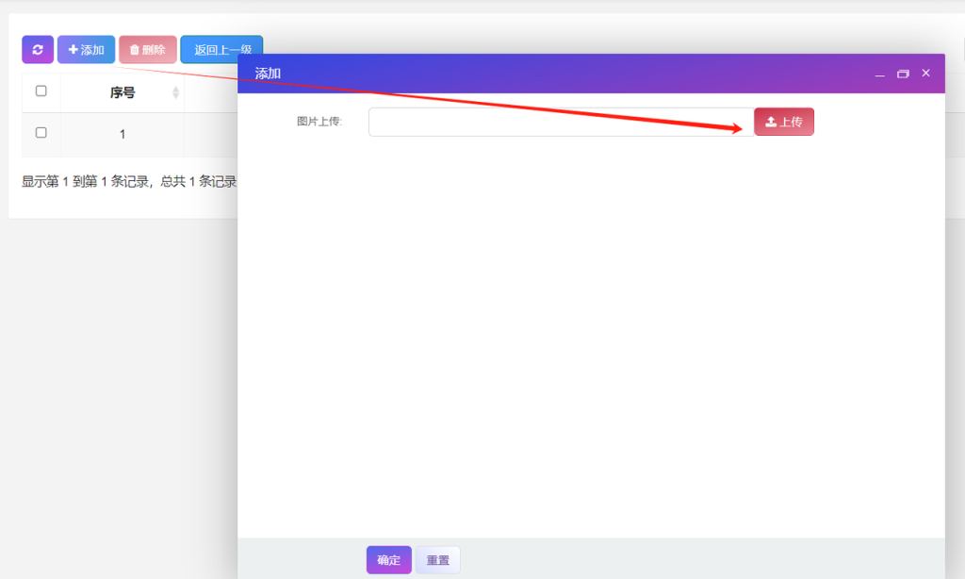Click the 确定 confirm button

tap(389, 560)
